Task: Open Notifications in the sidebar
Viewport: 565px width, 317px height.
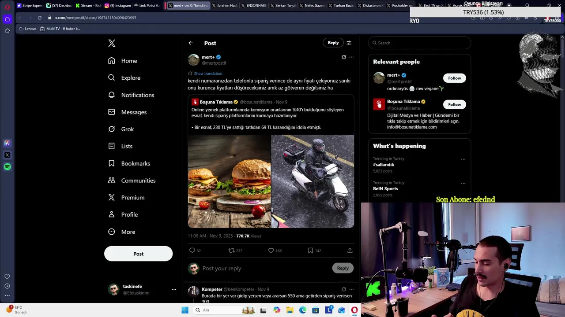Action: pos(131,95)
